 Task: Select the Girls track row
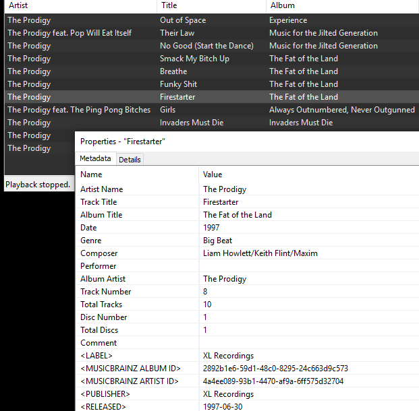[x=212, y=110]
